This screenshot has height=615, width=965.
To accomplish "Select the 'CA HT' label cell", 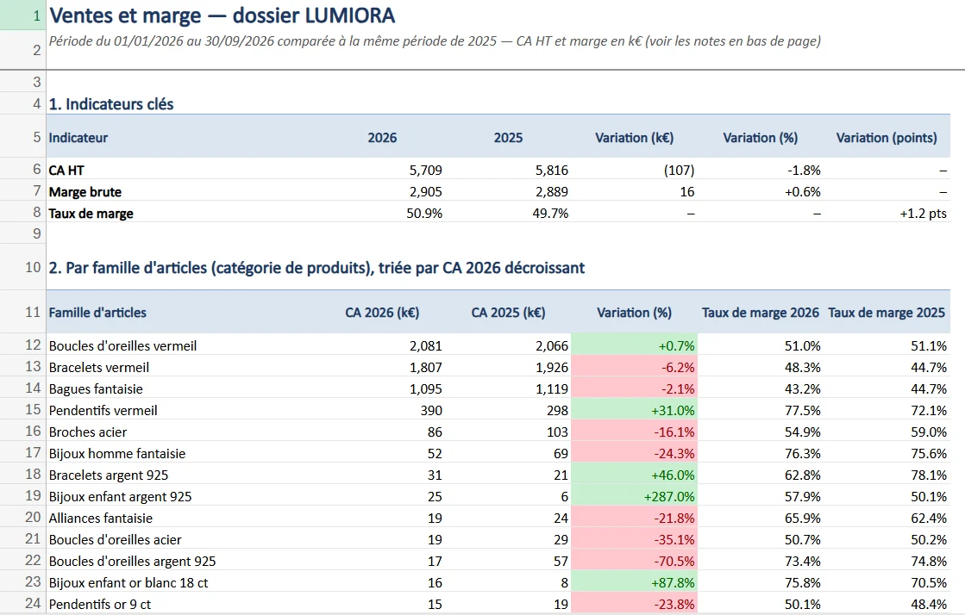I will coord(185,169).
